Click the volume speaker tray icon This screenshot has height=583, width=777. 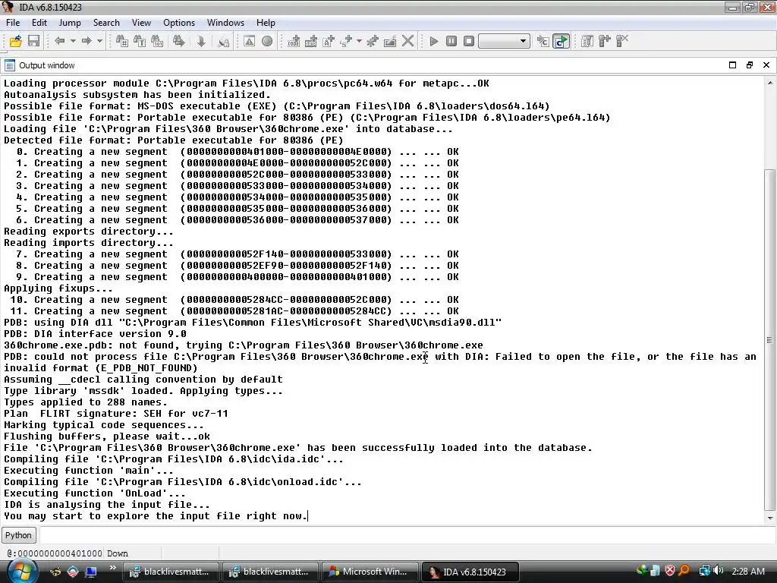point(718,571)
